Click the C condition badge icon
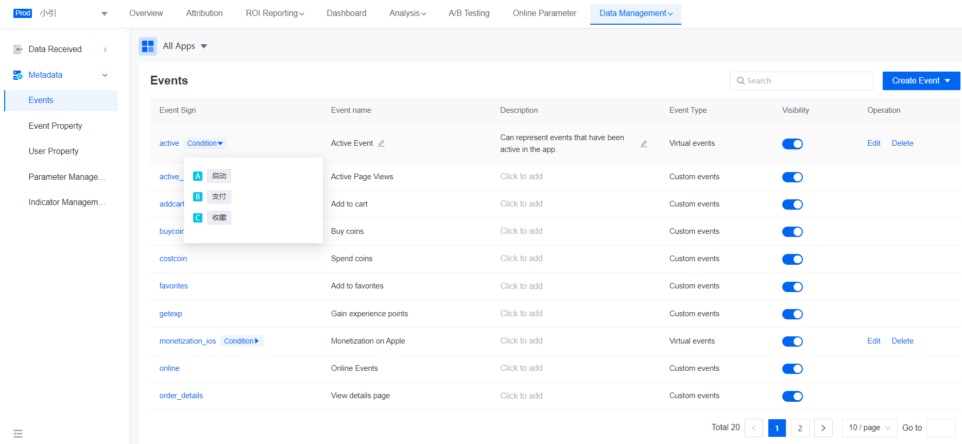Viewport: 962px width, 444px height. coord(198,218)
